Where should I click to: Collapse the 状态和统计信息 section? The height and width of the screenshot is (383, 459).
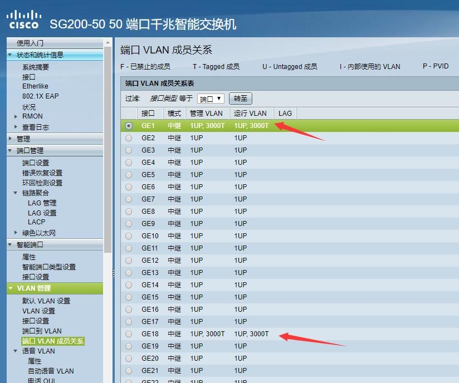(10, 55)
